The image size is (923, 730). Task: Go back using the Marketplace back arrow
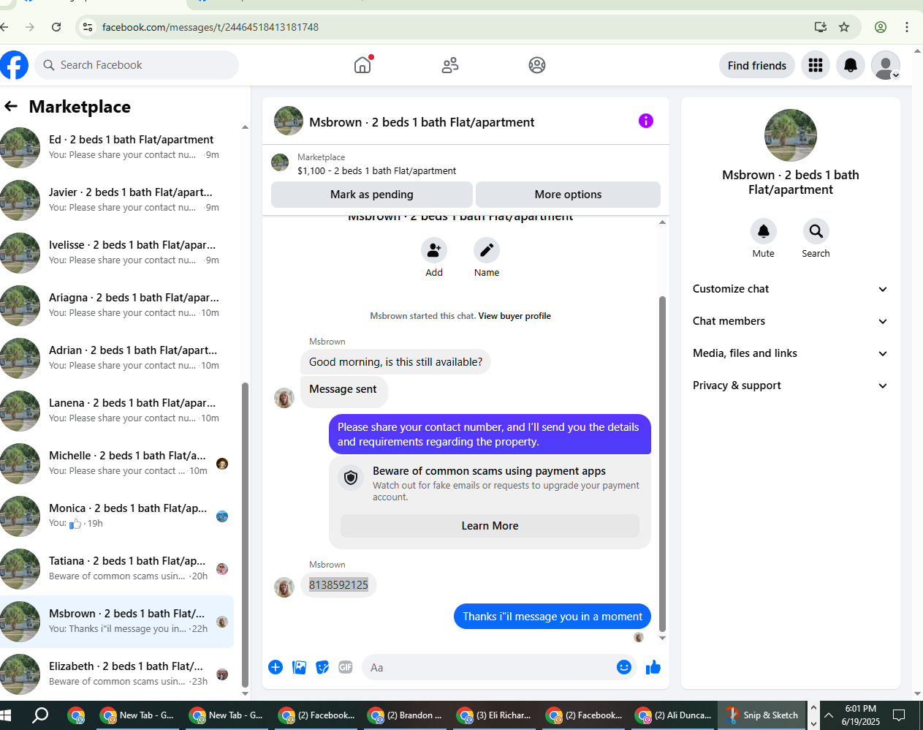tap(11, 106)
